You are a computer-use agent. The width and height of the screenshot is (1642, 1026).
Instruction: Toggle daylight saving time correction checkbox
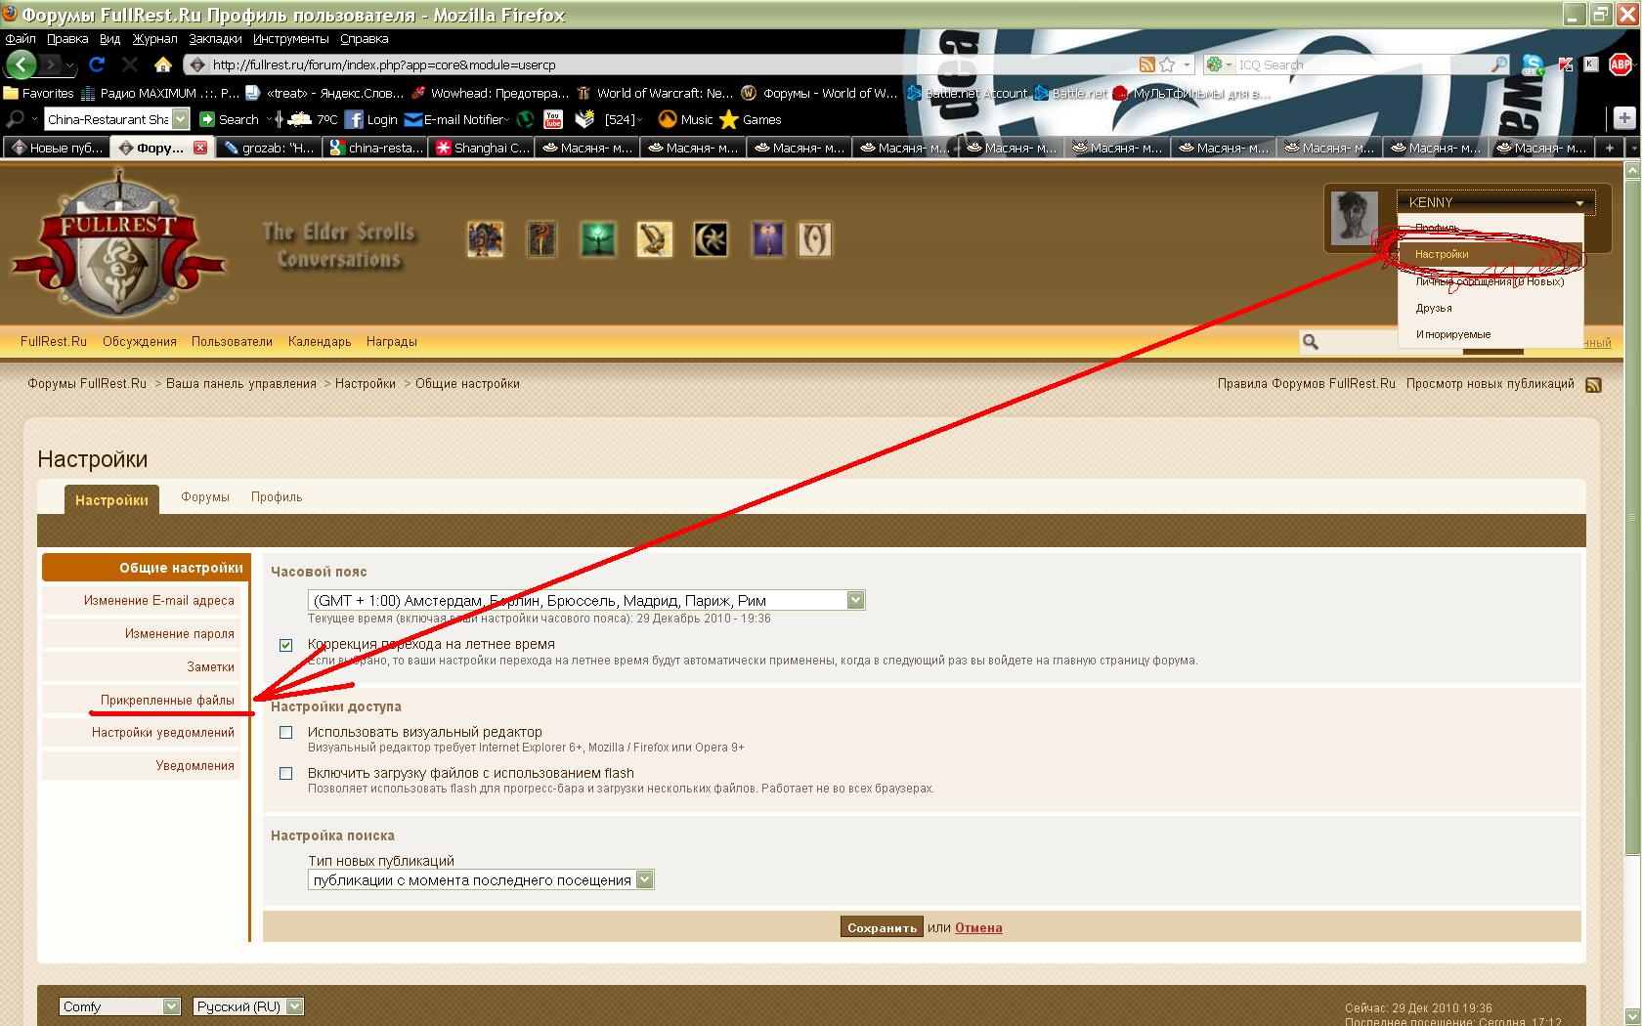pyautogui.click(x=285, y=645)
